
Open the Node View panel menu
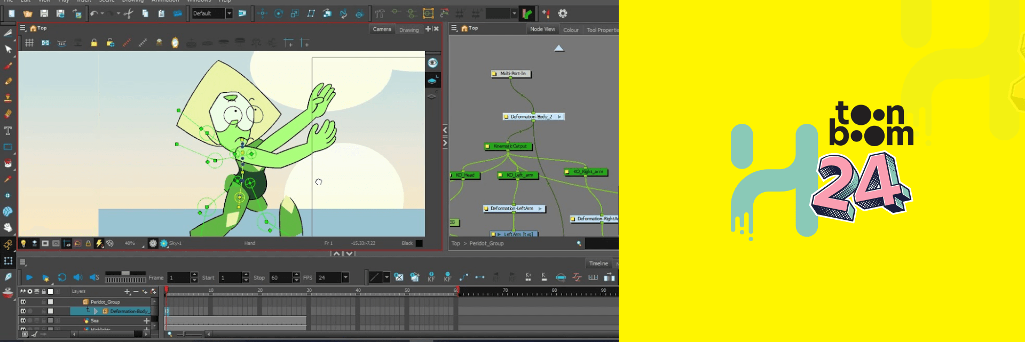(x=454, y=28)
